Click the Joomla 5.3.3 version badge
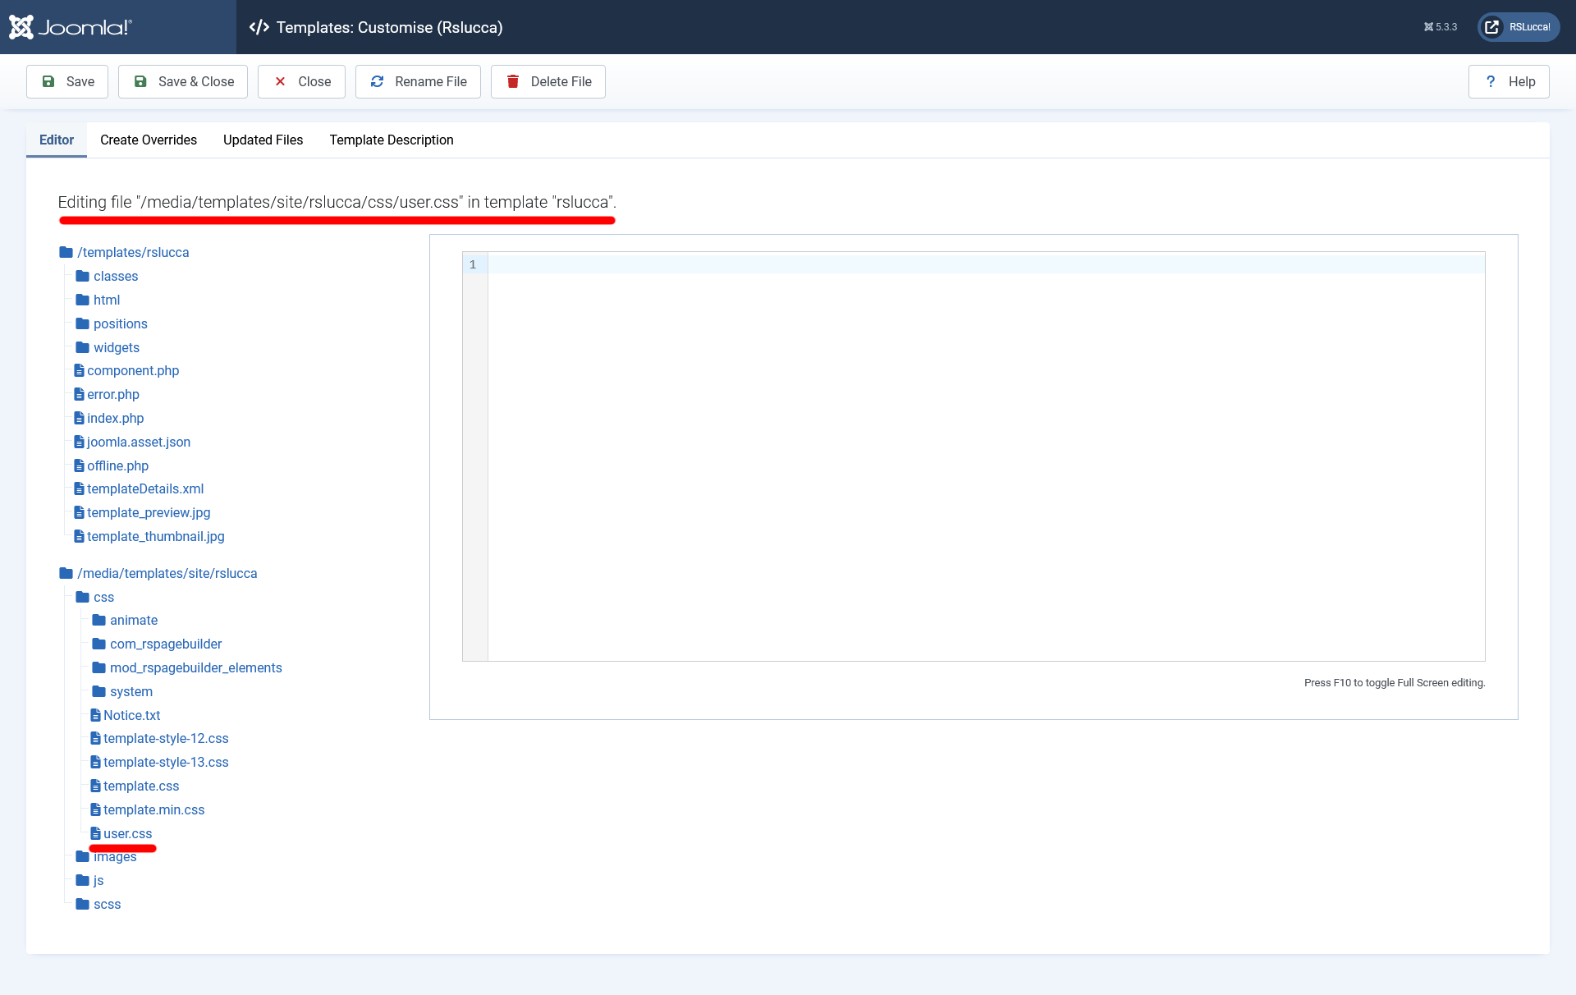This screenshot has height=995, width=1576. click(x=1441, y=27)
